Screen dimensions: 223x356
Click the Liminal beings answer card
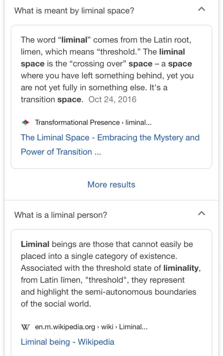[x=111, y=290]
